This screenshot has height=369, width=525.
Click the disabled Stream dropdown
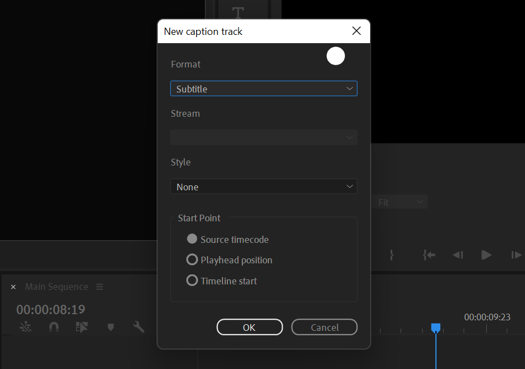(264, 138)
